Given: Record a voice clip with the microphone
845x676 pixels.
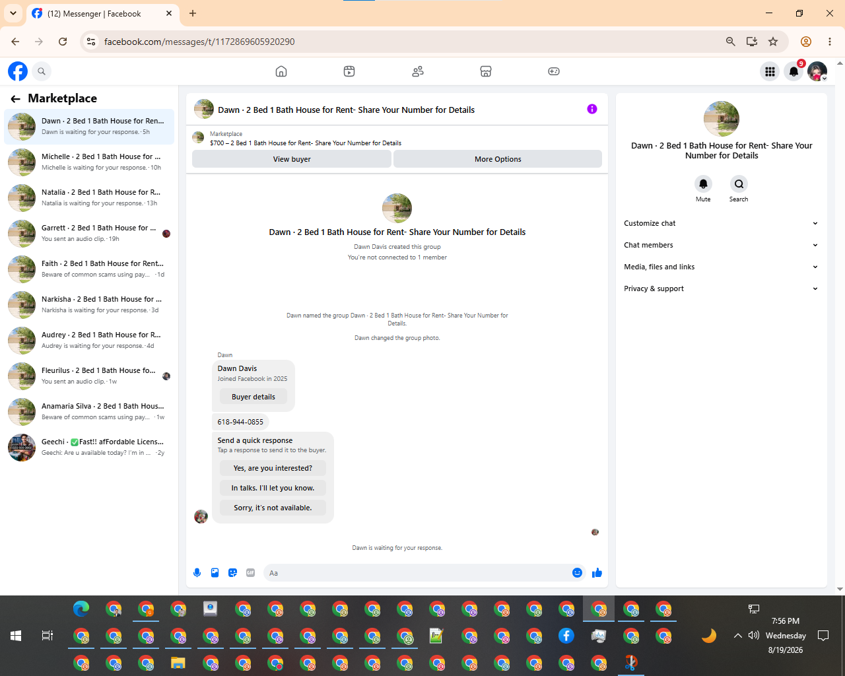Looking at the screenshot, I should [x=197, y=573].
